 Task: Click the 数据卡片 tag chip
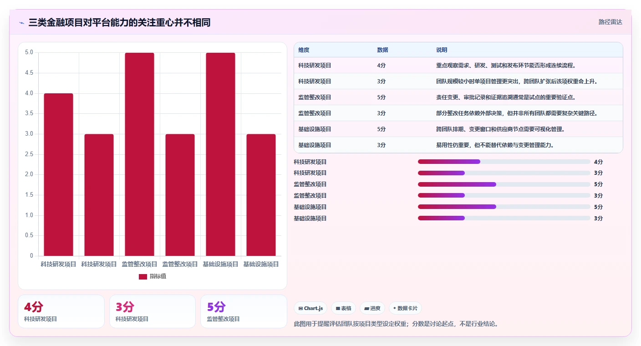pyautogui.click(x=405, y=308)
